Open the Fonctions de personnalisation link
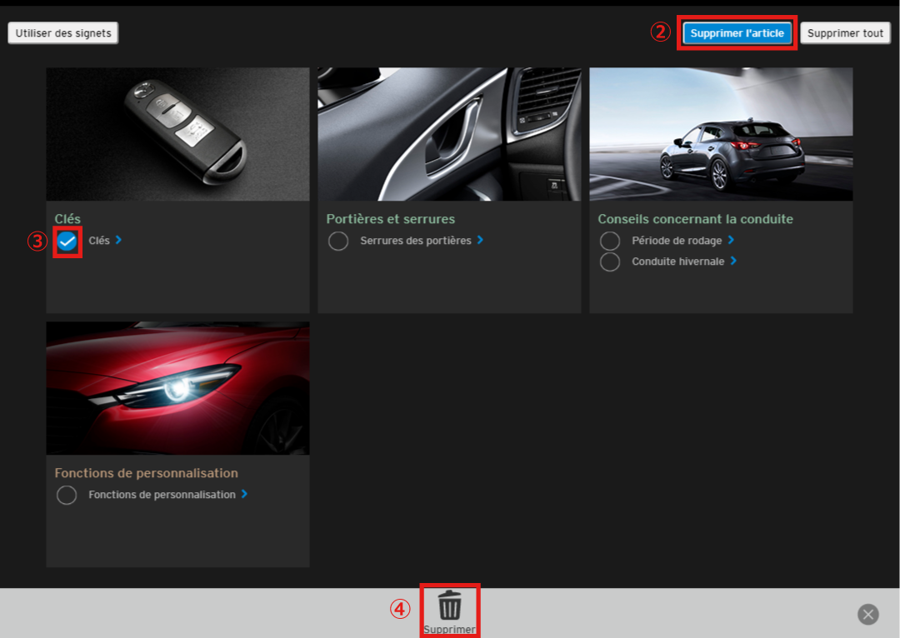Screen dimensions: 900x638 (162, 495)
